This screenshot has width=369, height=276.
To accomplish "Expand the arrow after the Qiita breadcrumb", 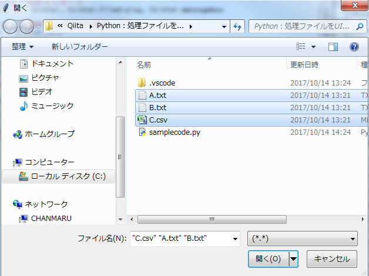I will 91,26.
